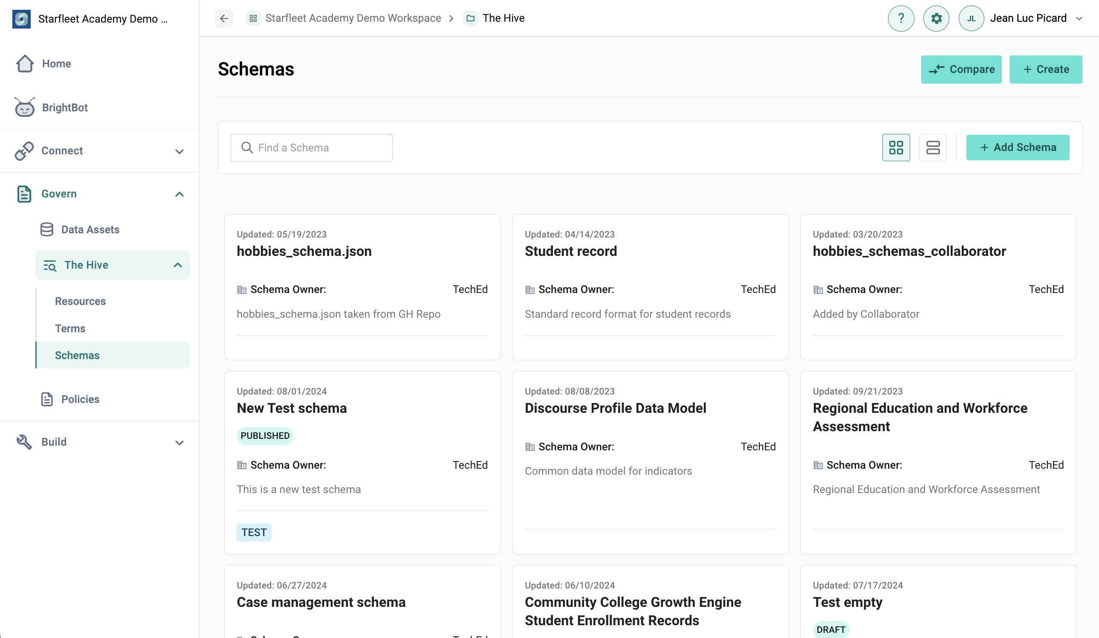Click the Create button
Image resolution: width=1099 pixels, height=638 pixels.
pos(1046,70)
